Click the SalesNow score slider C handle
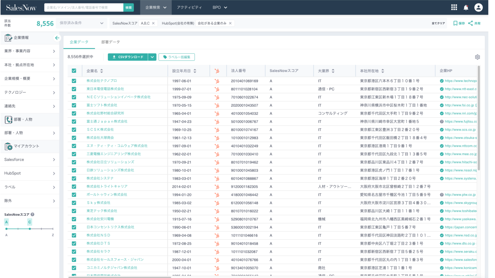Image resolution: width=495 pixels, height=278 pixels. click(30, 229)
